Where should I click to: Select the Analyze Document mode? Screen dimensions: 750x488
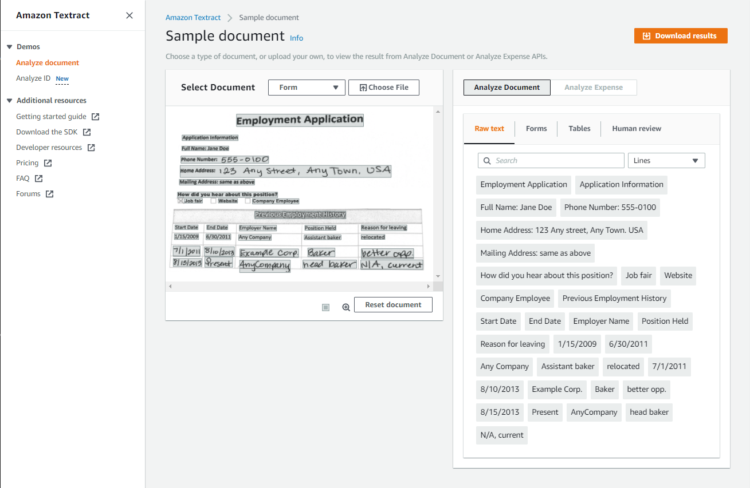507,88
